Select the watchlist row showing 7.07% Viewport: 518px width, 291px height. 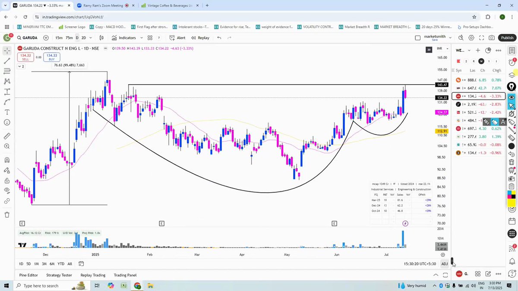point(478,88)
